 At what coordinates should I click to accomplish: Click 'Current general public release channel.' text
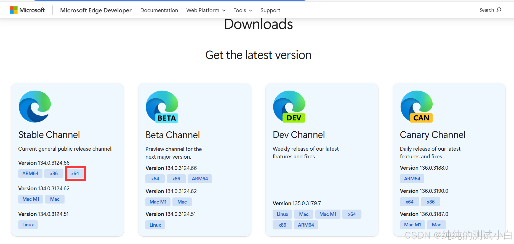coord(65,149)
